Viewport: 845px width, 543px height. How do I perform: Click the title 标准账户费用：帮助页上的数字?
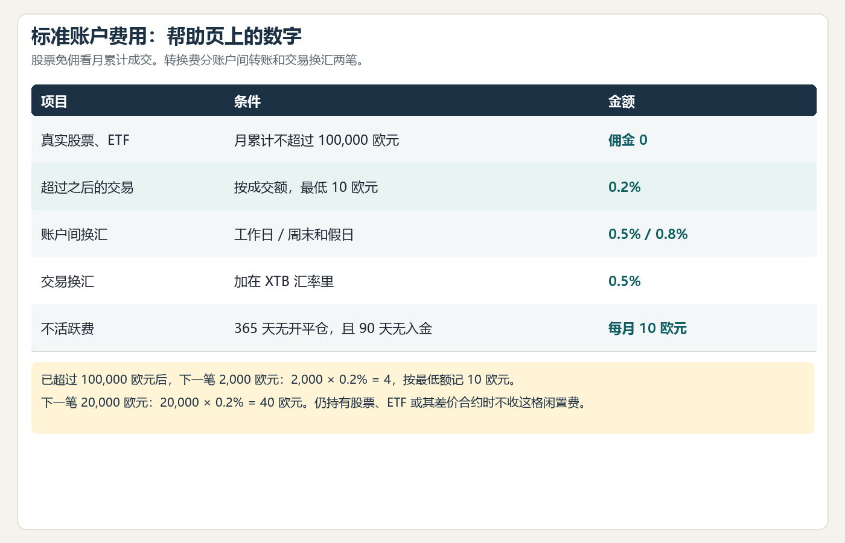click(x=166, y=36)
